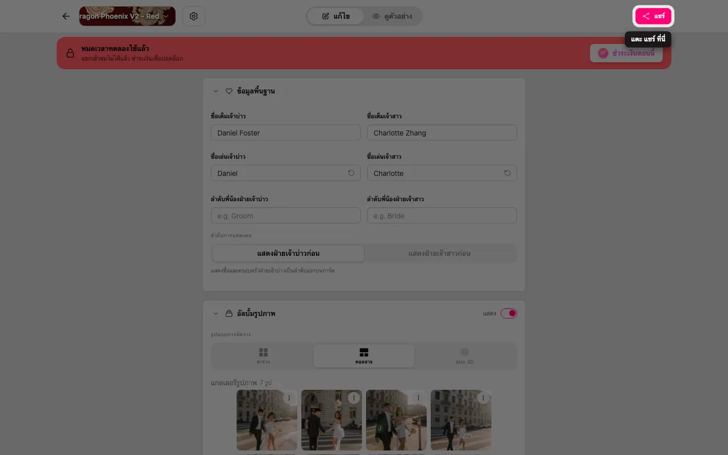Open the fourth gallery photo thumbnail

coord(461,421)
